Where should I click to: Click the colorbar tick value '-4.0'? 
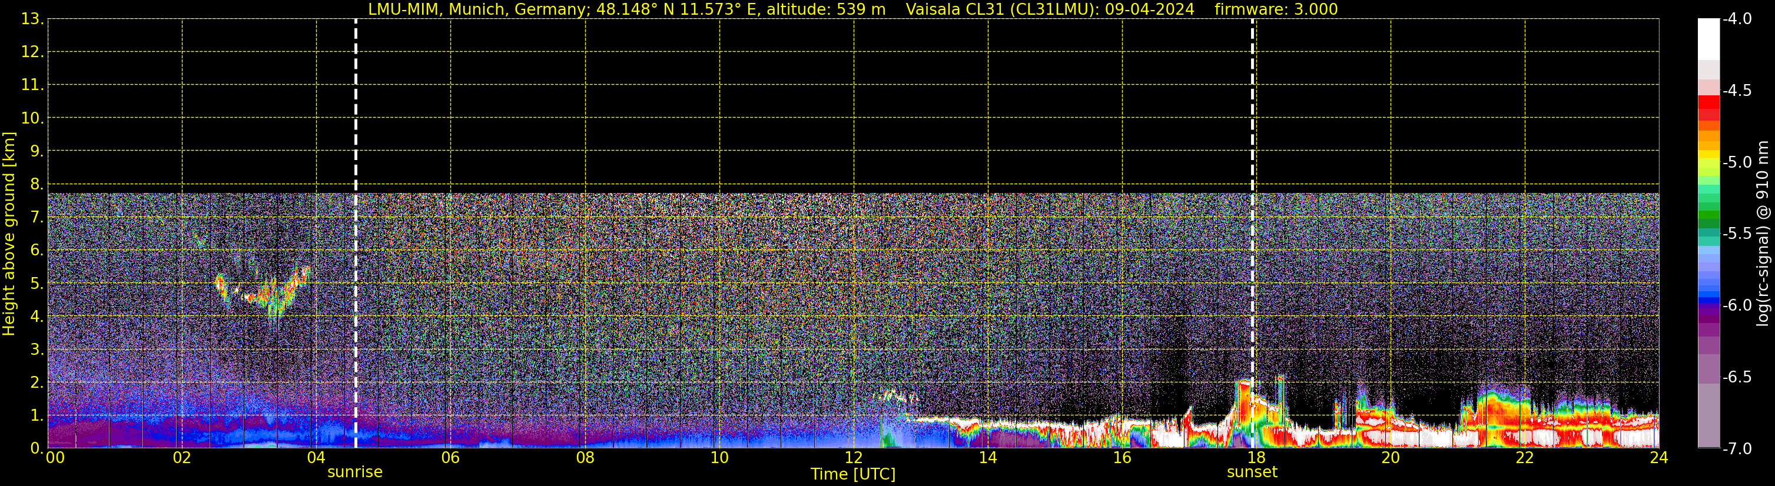[1736, 19]
